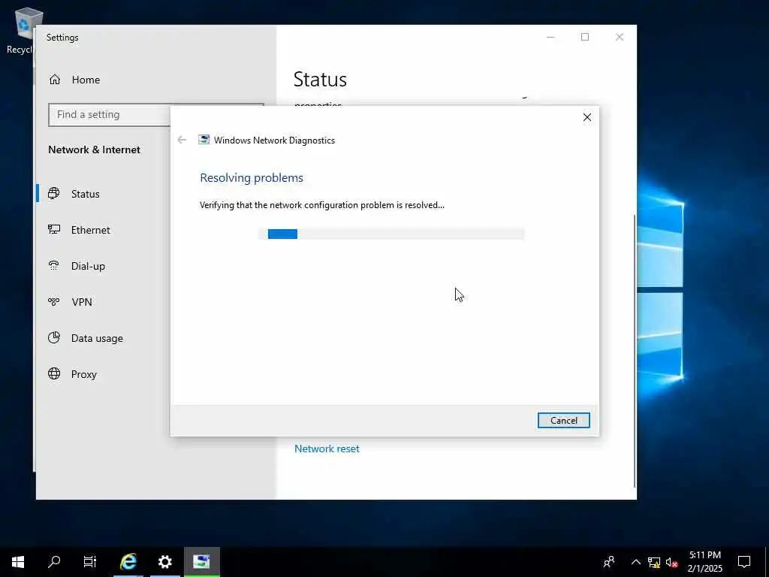This screenshot has width=769, height=577.
Task: Click the Ethernet monitor icon
Action: [54, 229]
